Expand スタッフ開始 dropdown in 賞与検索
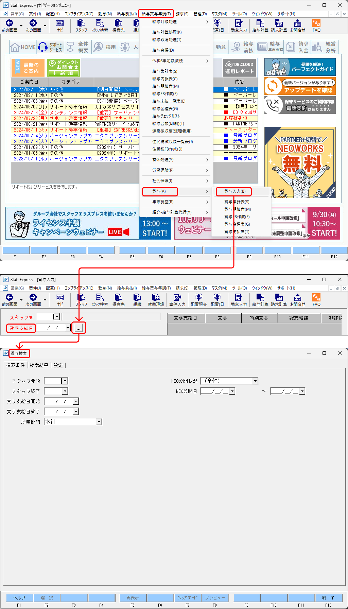Viewport: 348px width, 609px height. 65,381
